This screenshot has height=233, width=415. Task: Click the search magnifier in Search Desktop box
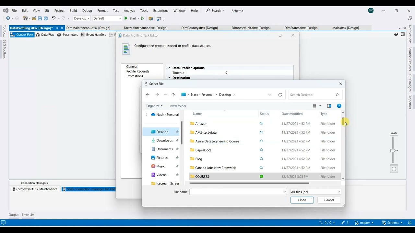[337, 95]
